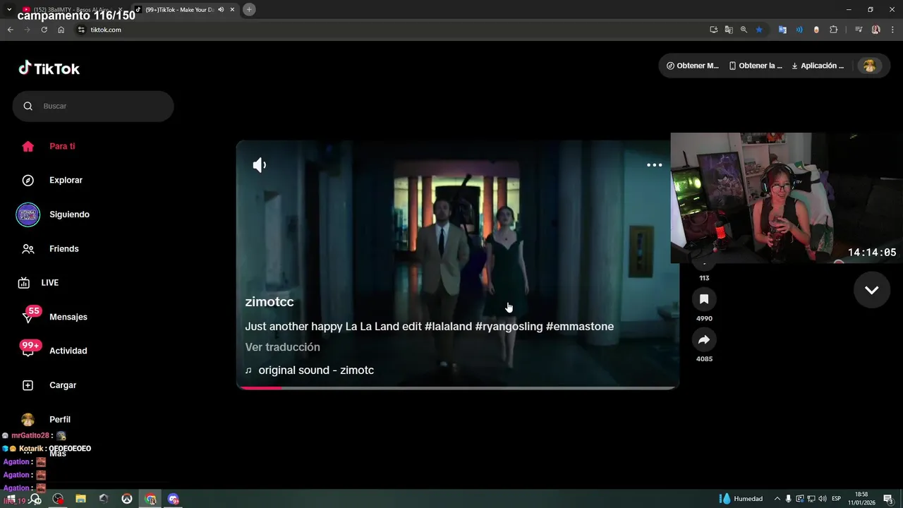Open the taskbar clock showing 18:58
Image resolution: width=903 pixels, height=508 pixels.
click(x=861, y=499)
